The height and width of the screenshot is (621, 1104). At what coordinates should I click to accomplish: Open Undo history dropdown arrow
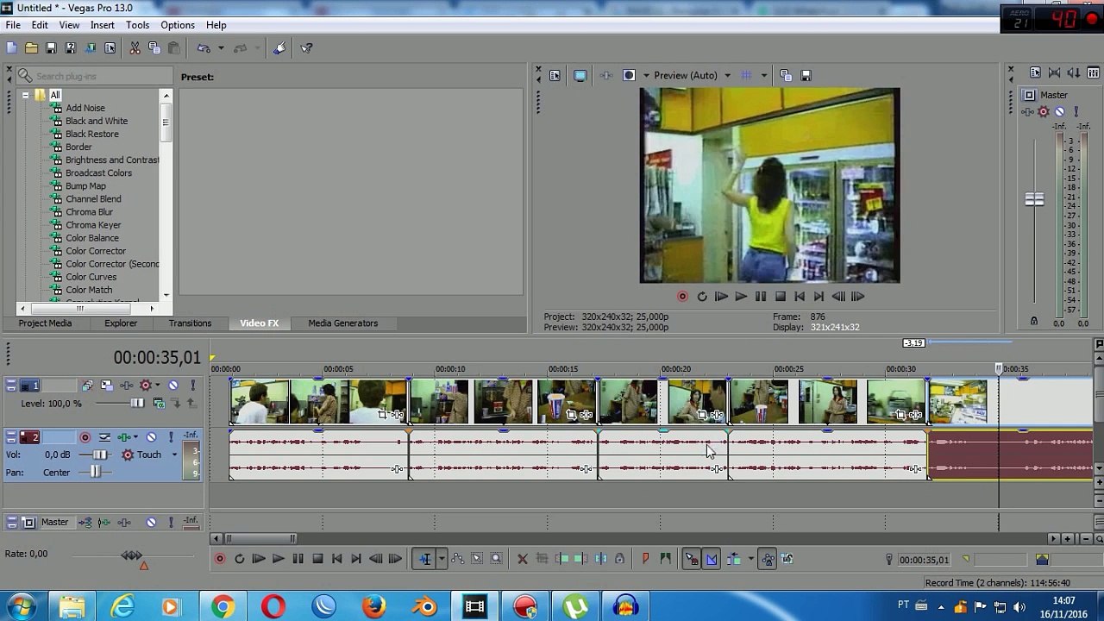tap(221, 48)
